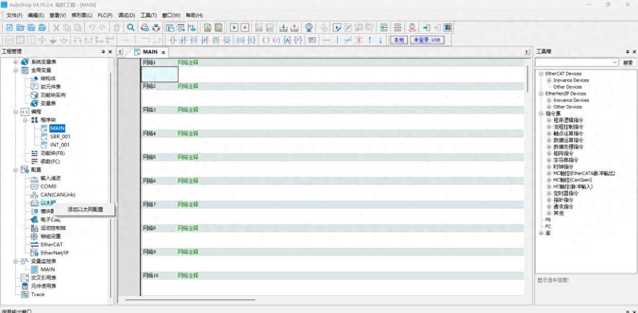
Task: Open the 编辑(E) menu
Action: [36, 15]
